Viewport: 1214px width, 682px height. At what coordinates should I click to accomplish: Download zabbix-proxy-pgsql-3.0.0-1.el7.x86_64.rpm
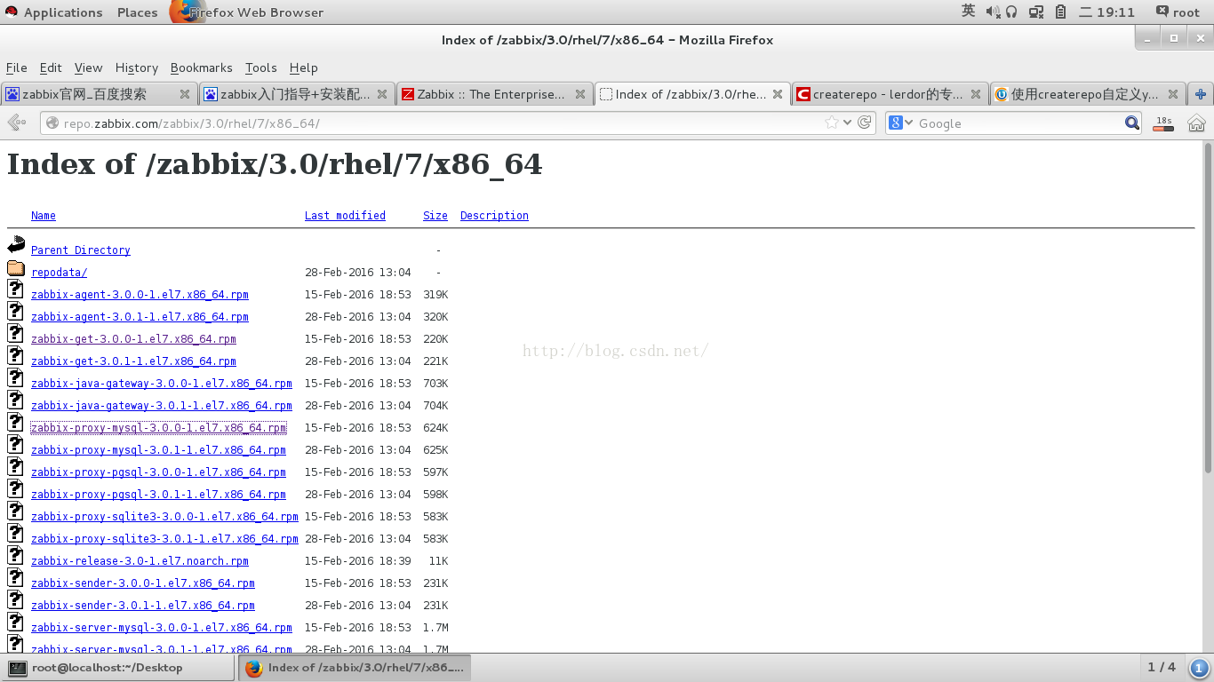tap(158, 472)
